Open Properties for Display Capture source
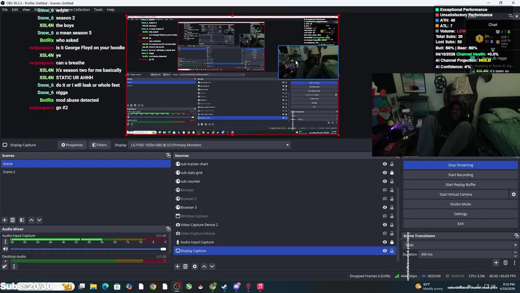This screenshot has height=293, width=520. pos(72,145)
